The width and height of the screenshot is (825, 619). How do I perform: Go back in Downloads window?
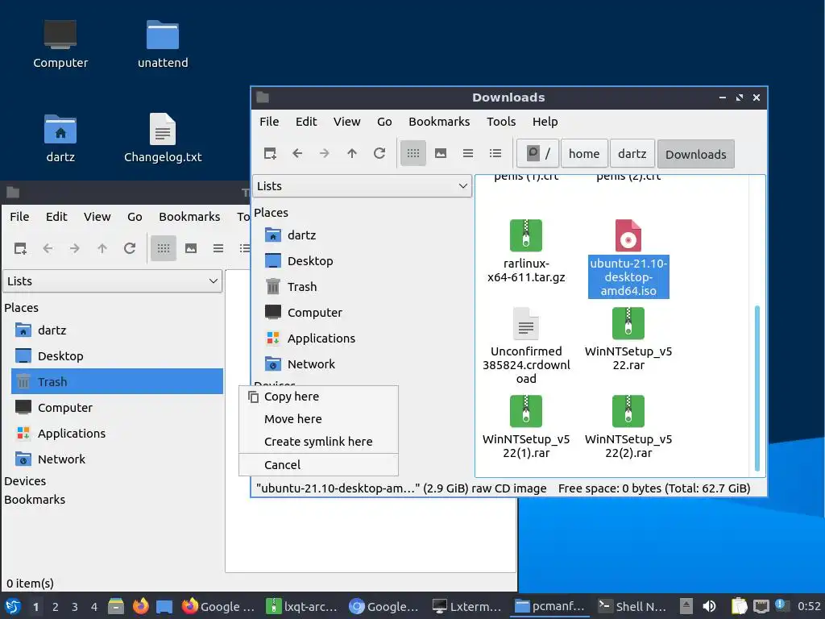(297, 154)
